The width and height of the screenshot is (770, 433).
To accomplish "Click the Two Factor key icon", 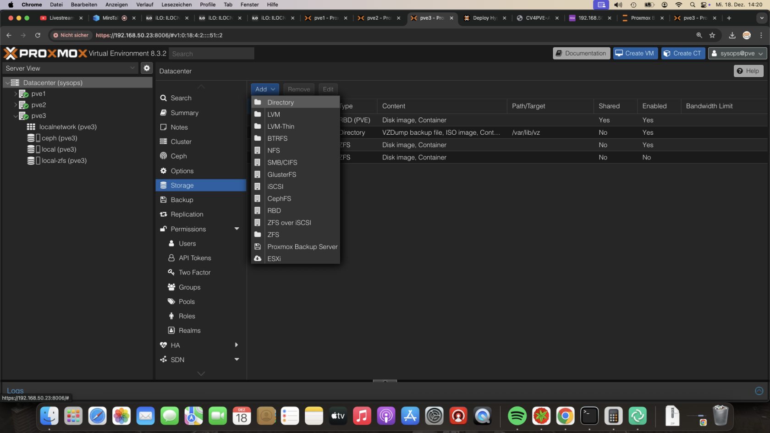I will (x=171, y=272).
